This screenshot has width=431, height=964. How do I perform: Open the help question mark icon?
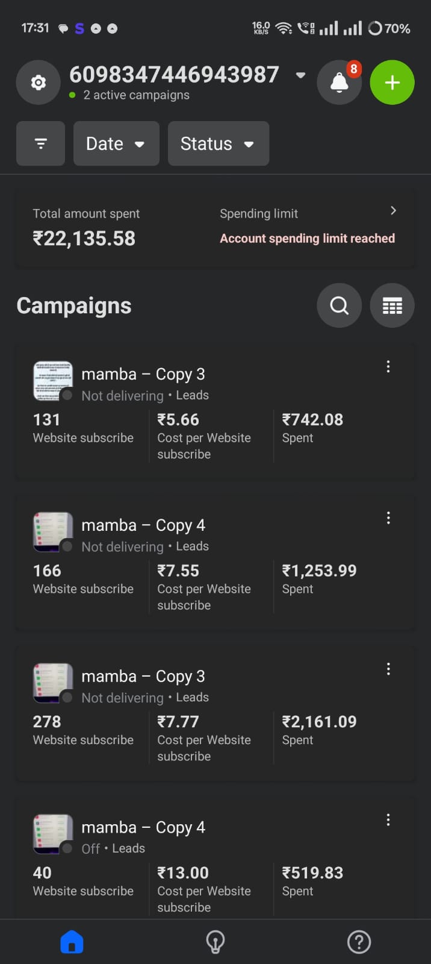(359, 941)
